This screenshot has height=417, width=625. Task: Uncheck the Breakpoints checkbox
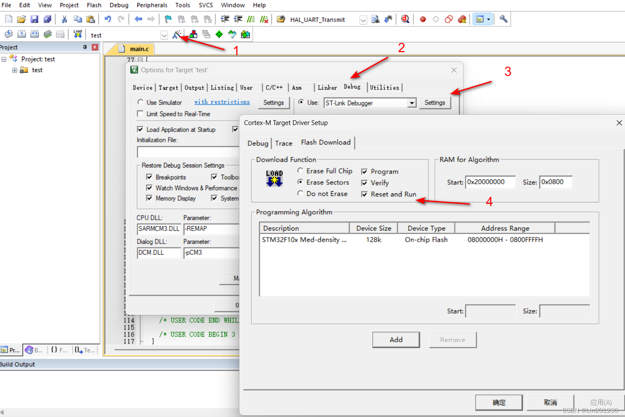pyautogui.click(x=149, y=177)
